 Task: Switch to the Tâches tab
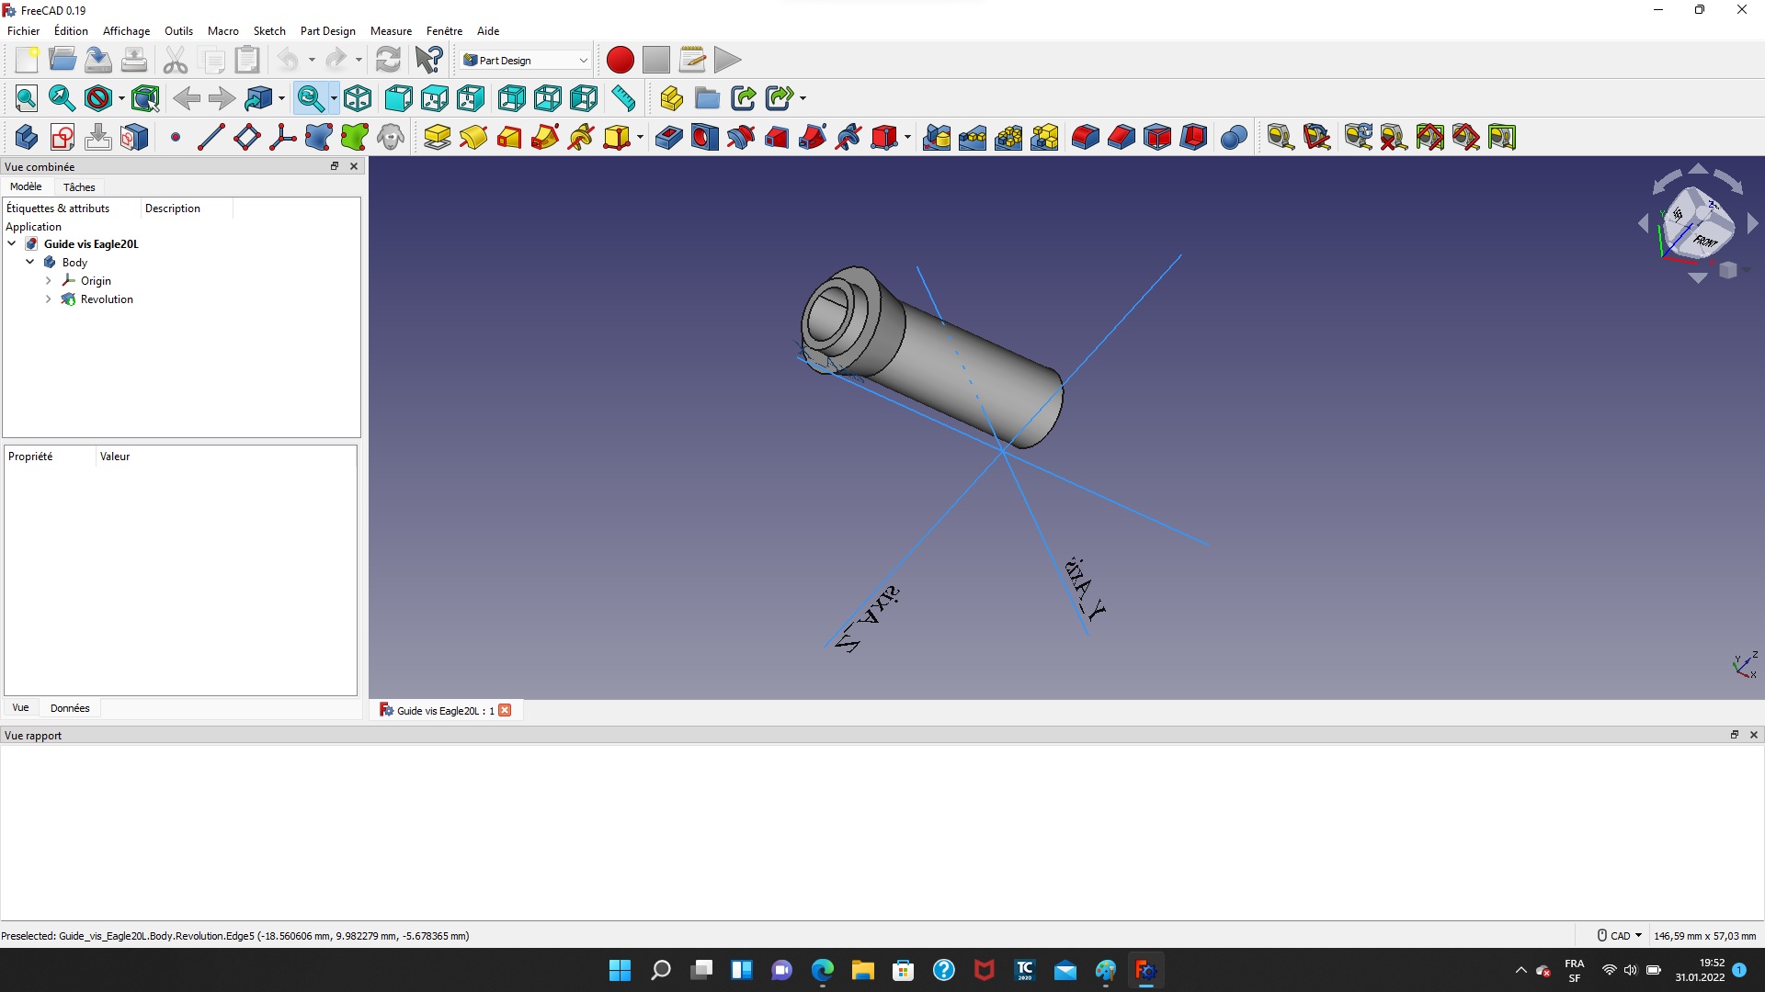tap(79, 187)
